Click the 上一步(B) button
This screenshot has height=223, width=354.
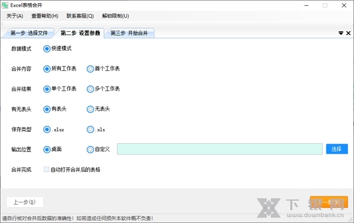point(25,202)
